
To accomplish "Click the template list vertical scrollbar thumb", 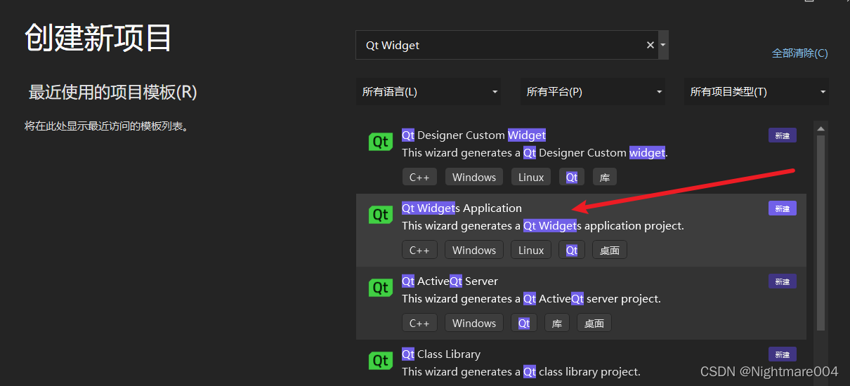I will (x=820, y=232).
